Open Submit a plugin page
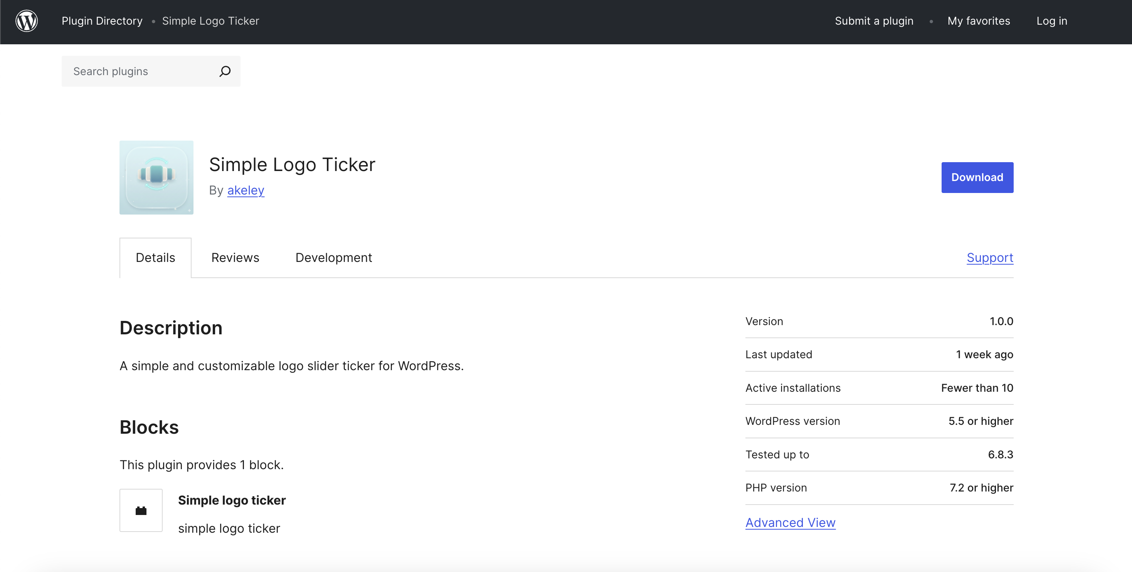This screenshot has width=1132, height=572. tap(874, 21)
